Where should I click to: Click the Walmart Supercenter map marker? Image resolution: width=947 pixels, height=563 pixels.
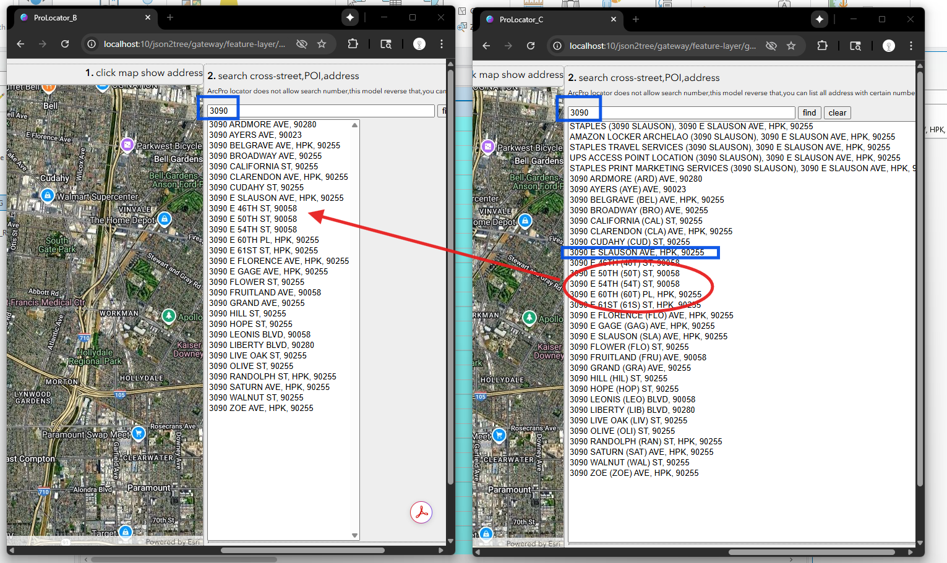[48, 195]
